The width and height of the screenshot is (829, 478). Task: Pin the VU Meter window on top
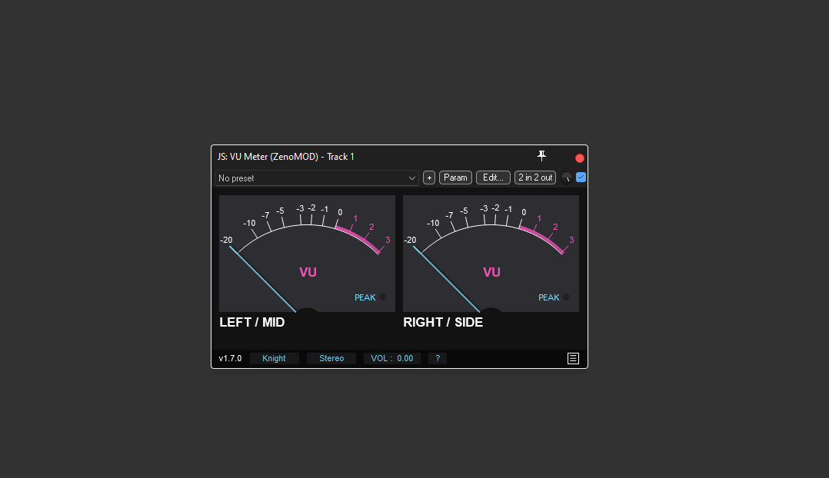[x=541, y=156]
